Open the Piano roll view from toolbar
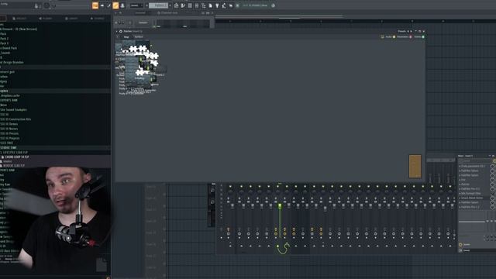This screenshot has height=279, width=496. [183, 5]
